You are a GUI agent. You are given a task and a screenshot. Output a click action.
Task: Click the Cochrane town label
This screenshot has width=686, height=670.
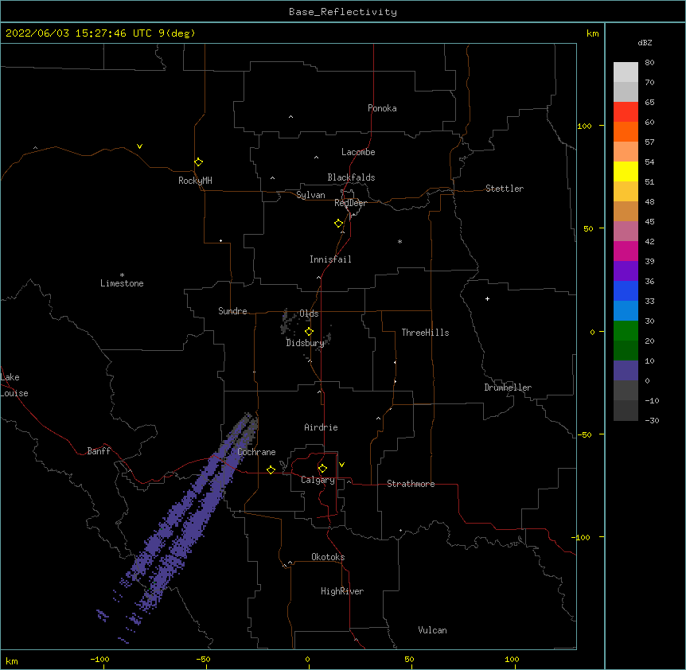[256, 452]
